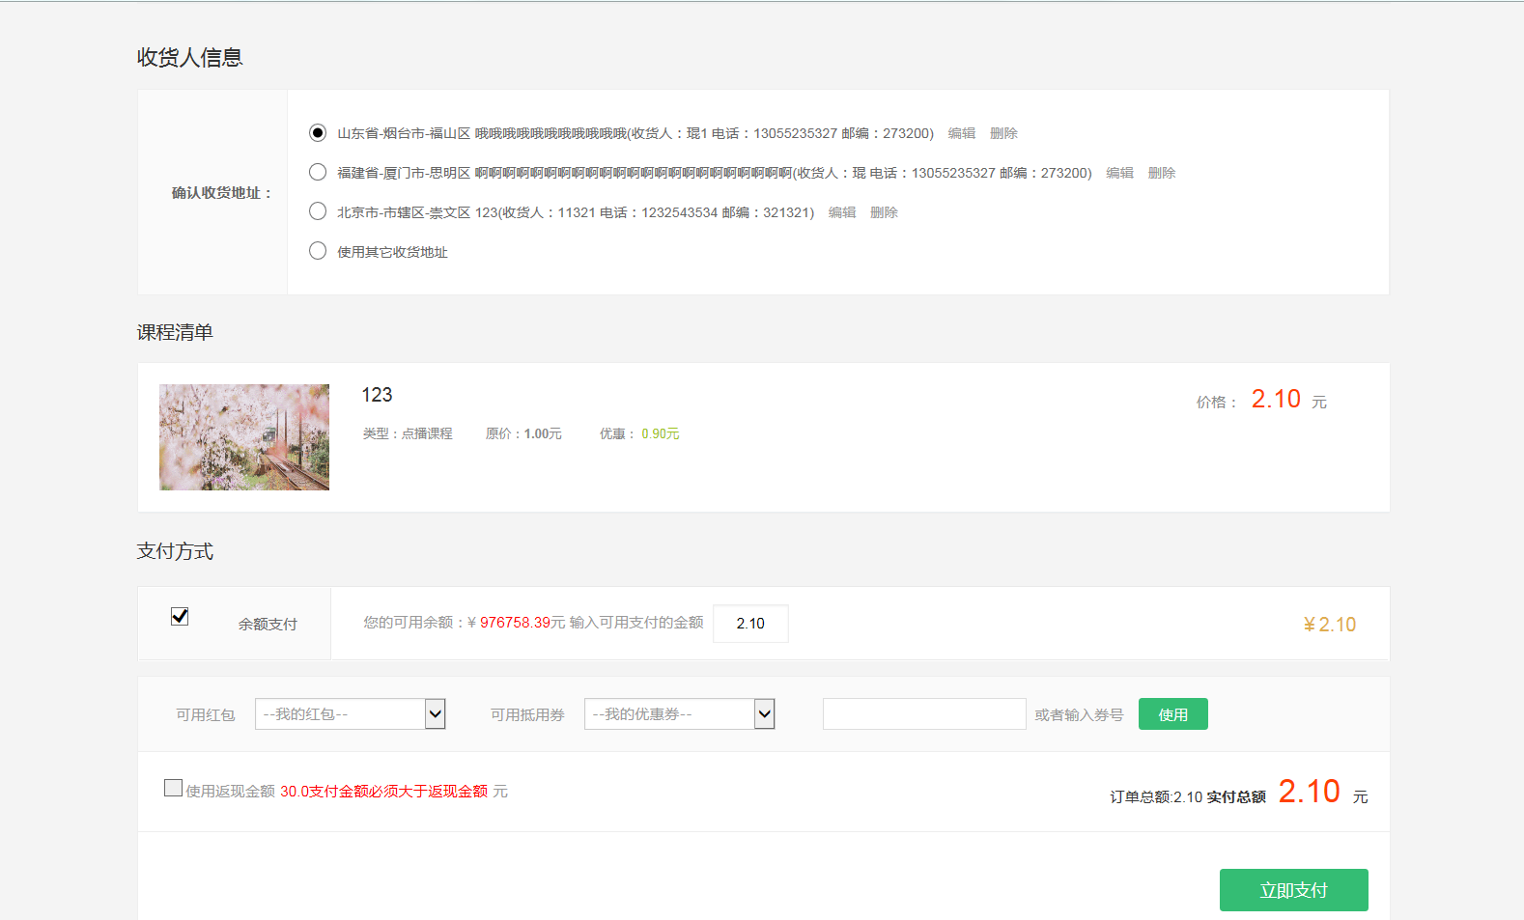Click the available balance 976758.39 text
The width and height of the screenshot is (1524, 920).
[515, 623]
